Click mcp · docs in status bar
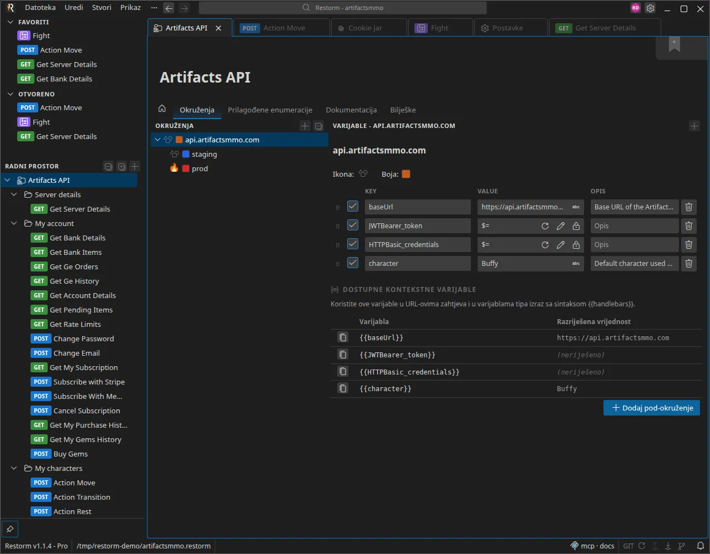710x554 pixels. coord(592,546)
